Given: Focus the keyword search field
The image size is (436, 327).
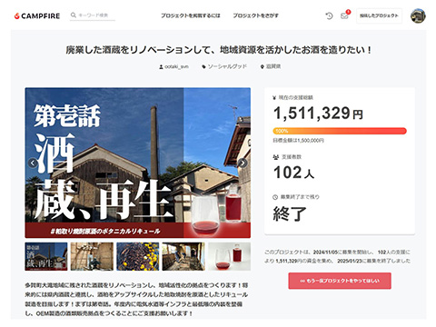Looking at the screenshot, I should tap(93, 15).
